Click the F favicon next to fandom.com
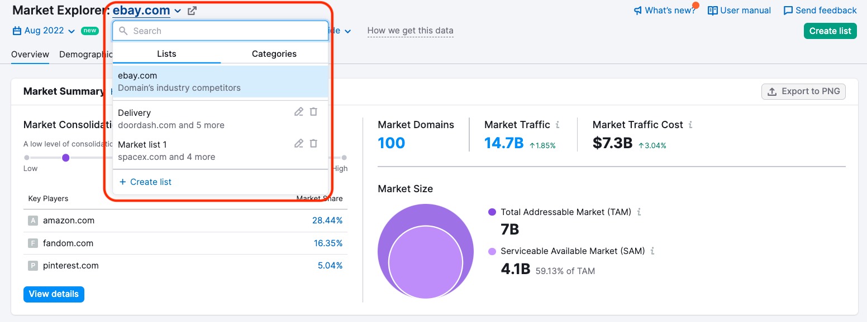The image size is (867, 322). click(33, 243)
